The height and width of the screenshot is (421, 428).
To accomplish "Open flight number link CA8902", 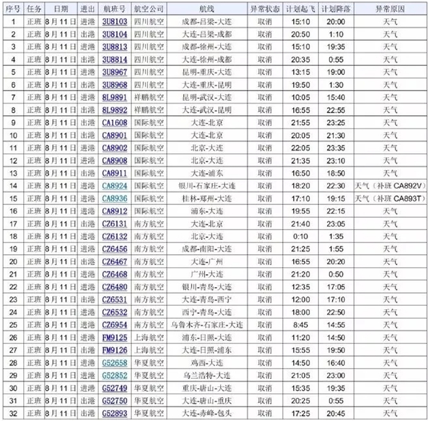I will [x=115, y=148].
